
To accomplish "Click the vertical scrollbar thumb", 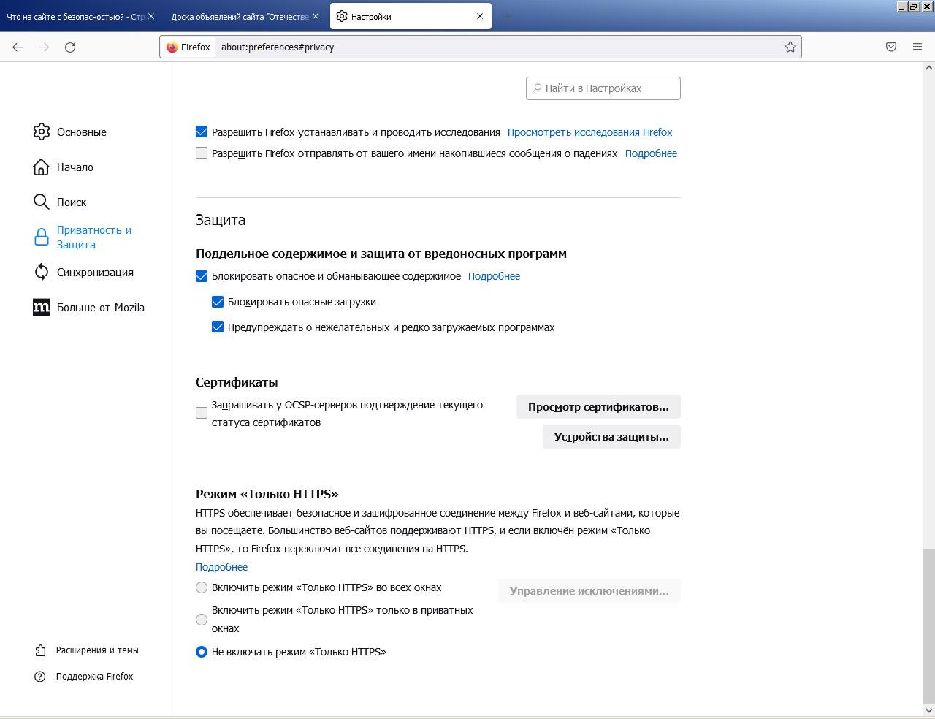I will click(x=929, y=626).
